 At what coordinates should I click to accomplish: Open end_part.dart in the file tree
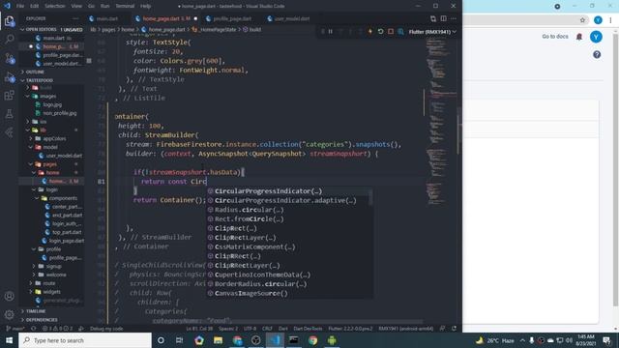[67, 215]
